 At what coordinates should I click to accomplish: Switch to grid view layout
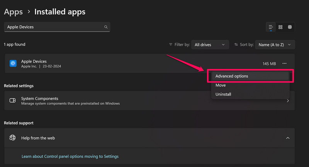280,27
